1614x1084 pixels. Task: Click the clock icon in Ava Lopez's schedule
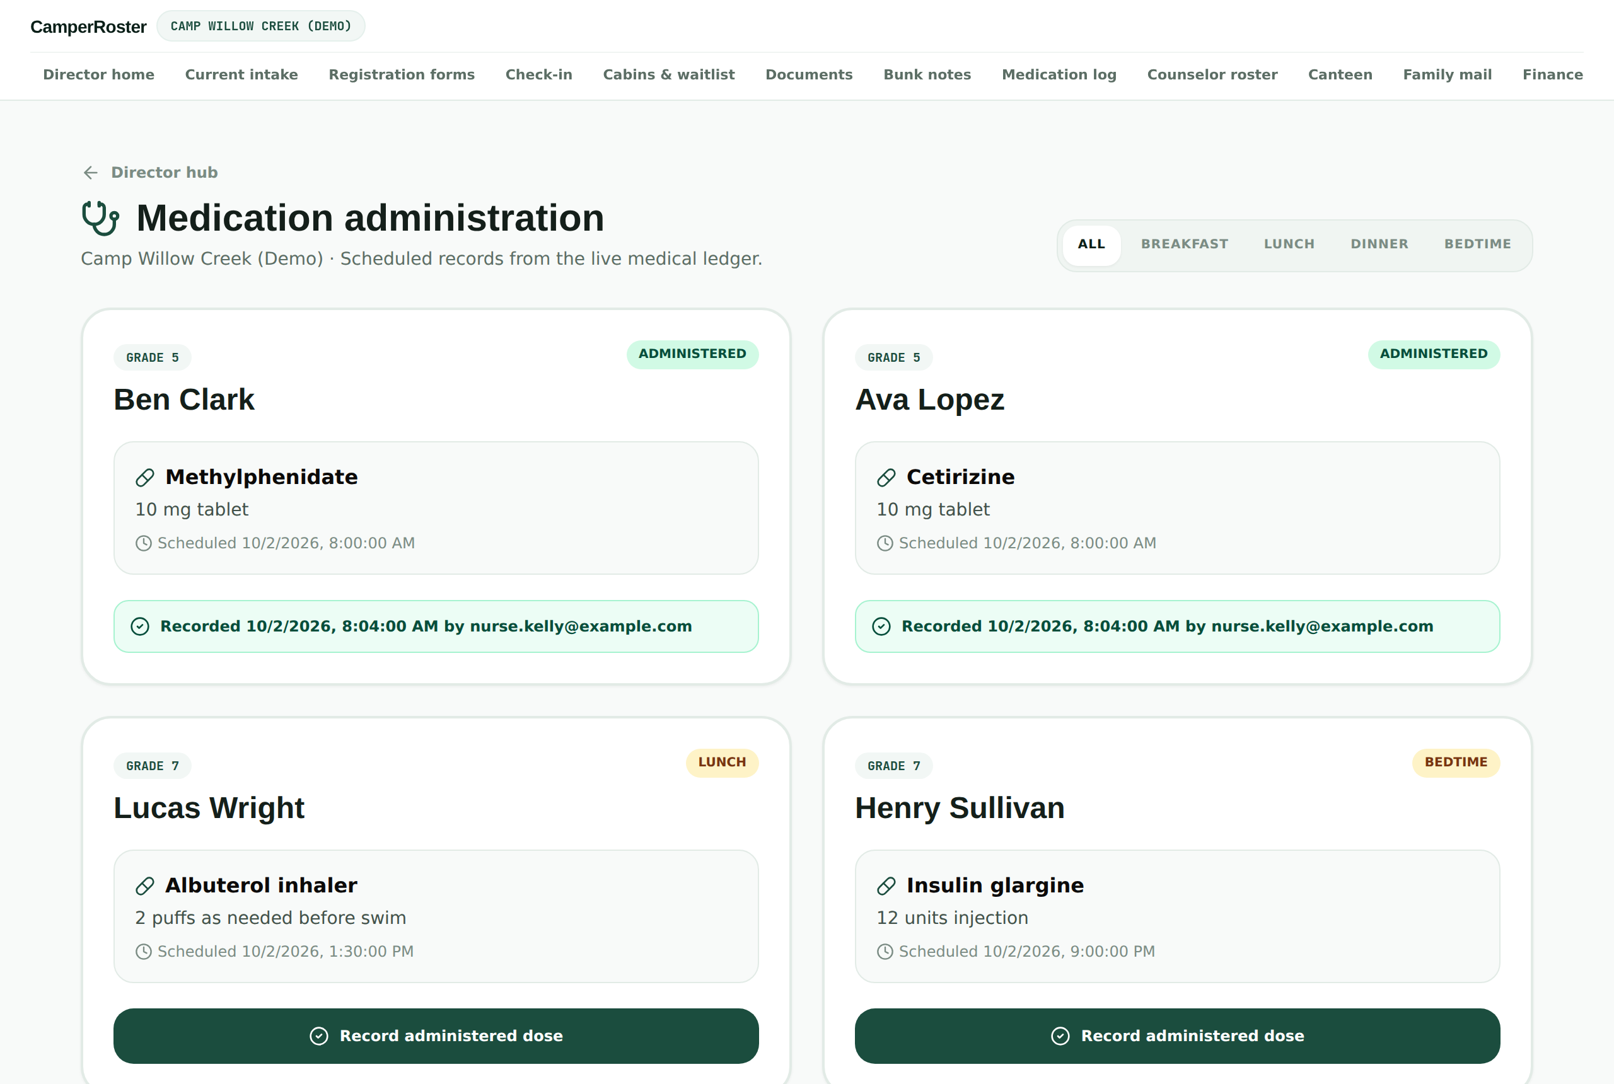[x=885, y=543]
